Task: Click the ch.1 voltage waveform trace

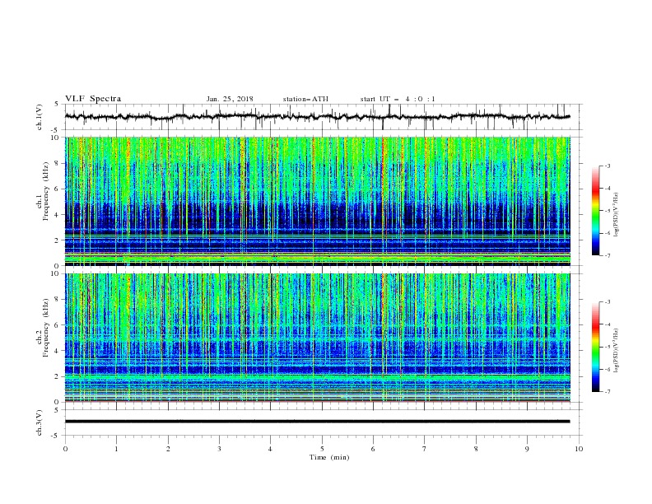Action: coord(318,117)
